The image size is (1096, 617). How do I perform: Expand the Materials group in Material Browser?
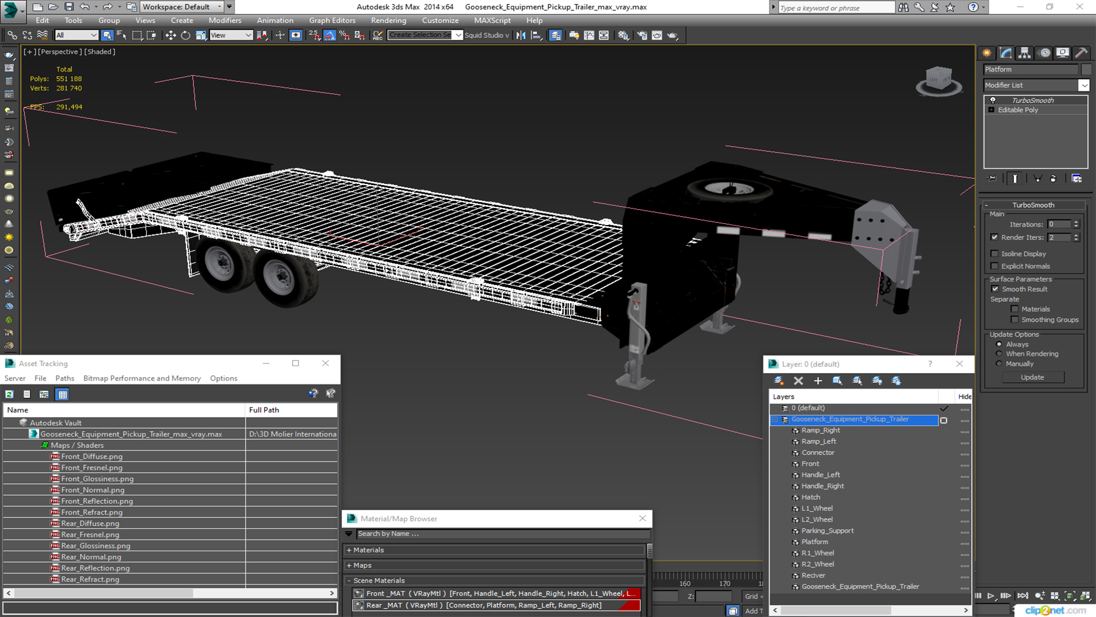(x=349, y=550)
